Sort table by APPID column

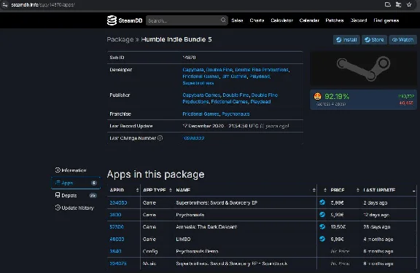[123, 190]
